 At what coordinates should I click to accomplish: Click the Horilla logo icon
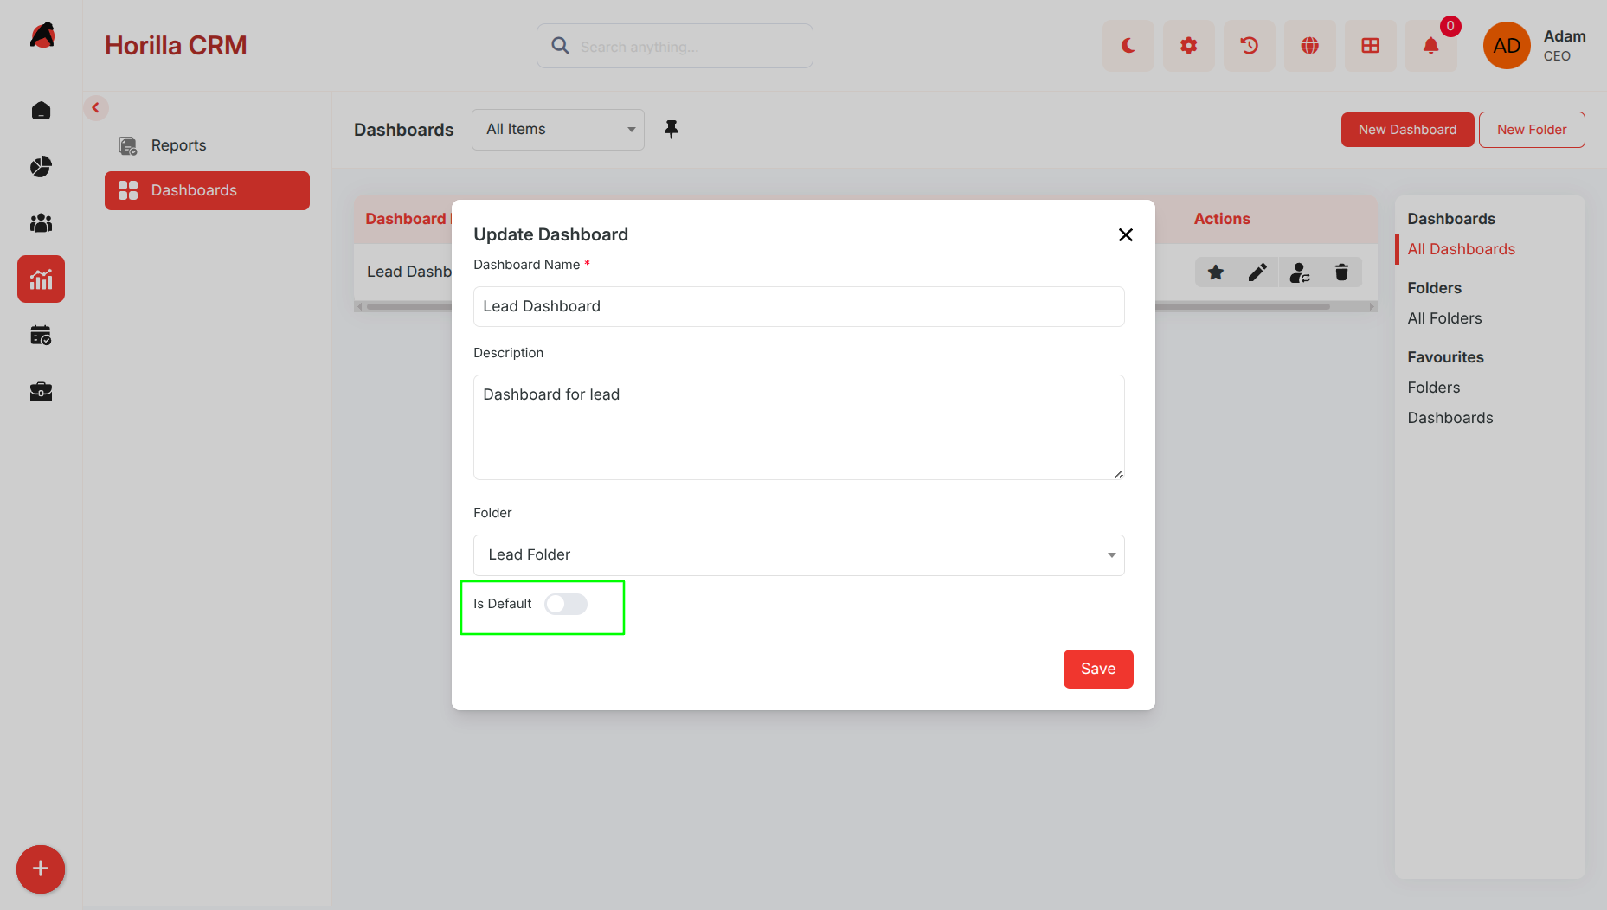coord(42,35)
